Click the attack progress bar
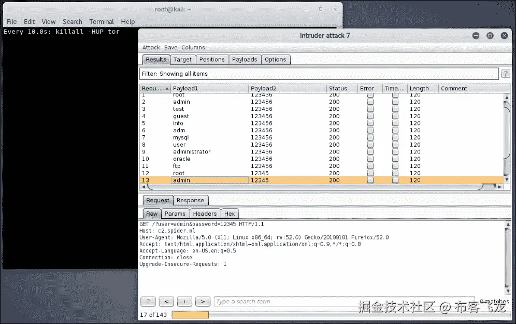Screen dimensions: 516x324 tap(341, 315)
